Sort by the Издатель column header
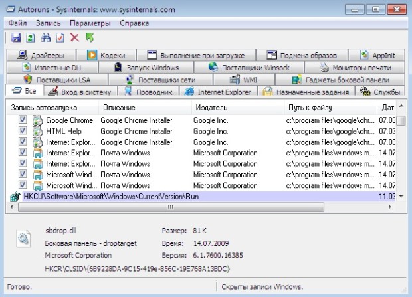The height and width of the screenshot is (297, 412). click(211, 107)
